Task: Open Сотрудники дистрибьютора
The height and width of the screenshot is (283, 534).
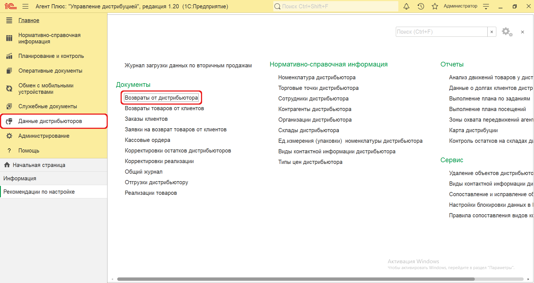Action: pyautogui.click(x=313, y=99)
